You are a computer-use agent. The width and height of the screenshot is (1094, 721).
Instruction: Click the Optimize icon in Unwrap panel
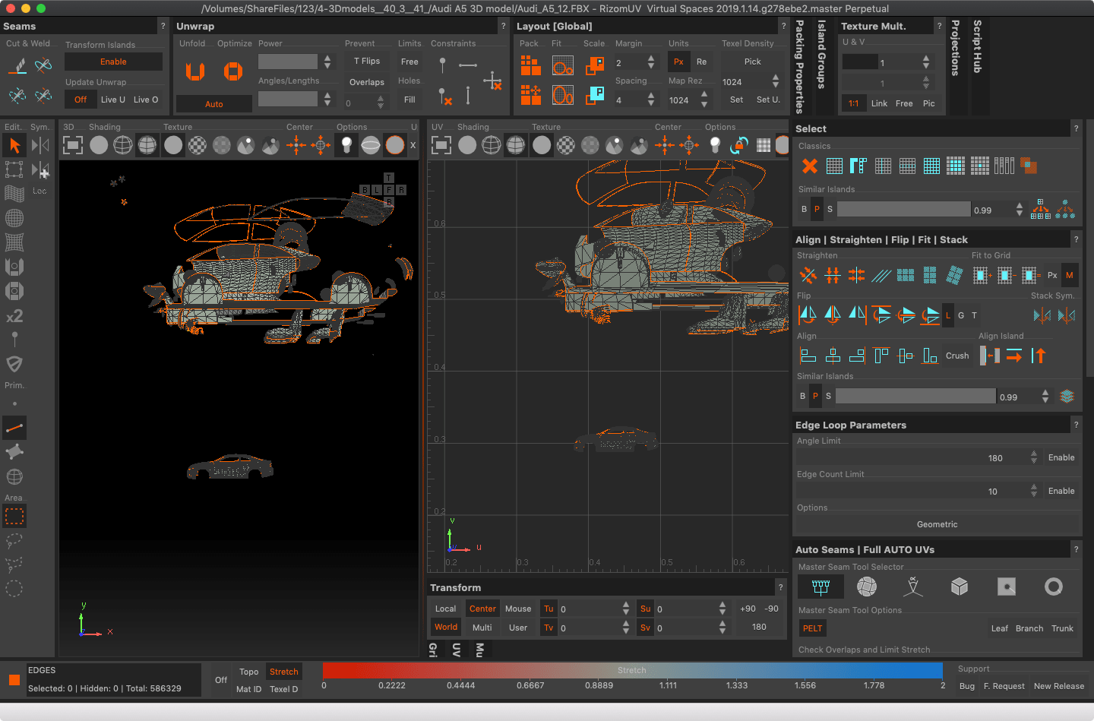pos(232,71)
